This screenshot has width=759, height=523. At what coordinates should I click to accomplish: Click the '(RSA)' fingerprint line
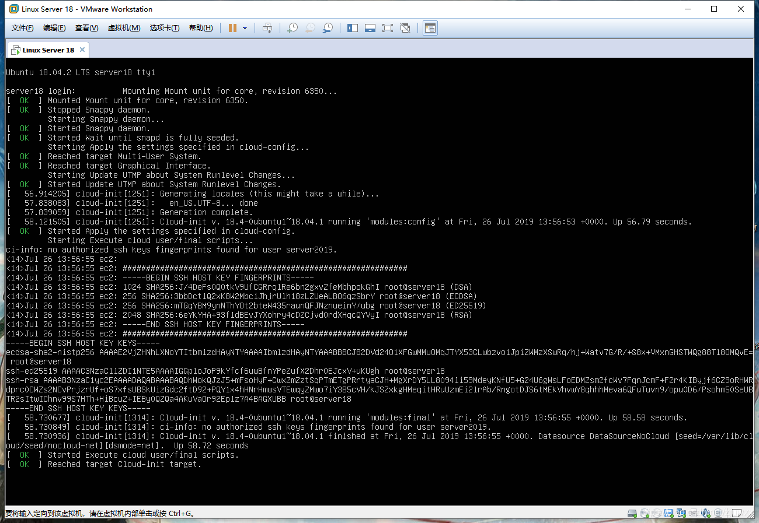[239, 315]
